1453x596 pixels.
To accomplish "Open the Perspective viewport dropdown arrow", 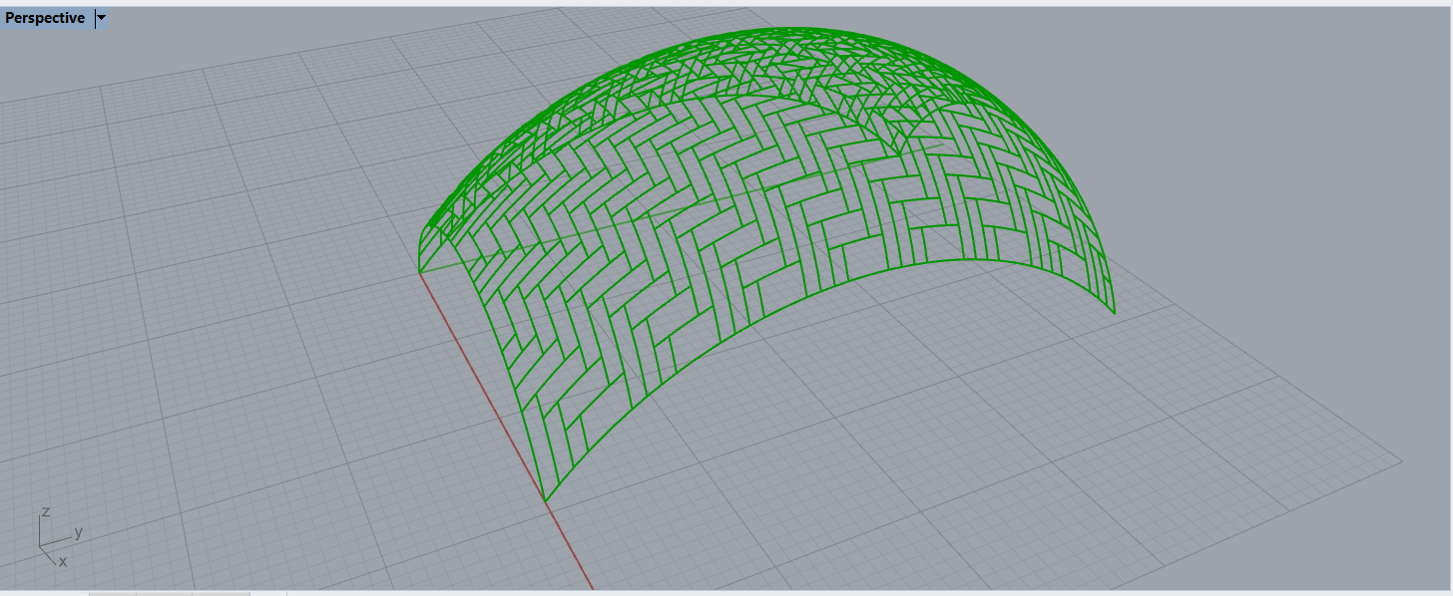I will pyautogui.click(x=102, y=18).
